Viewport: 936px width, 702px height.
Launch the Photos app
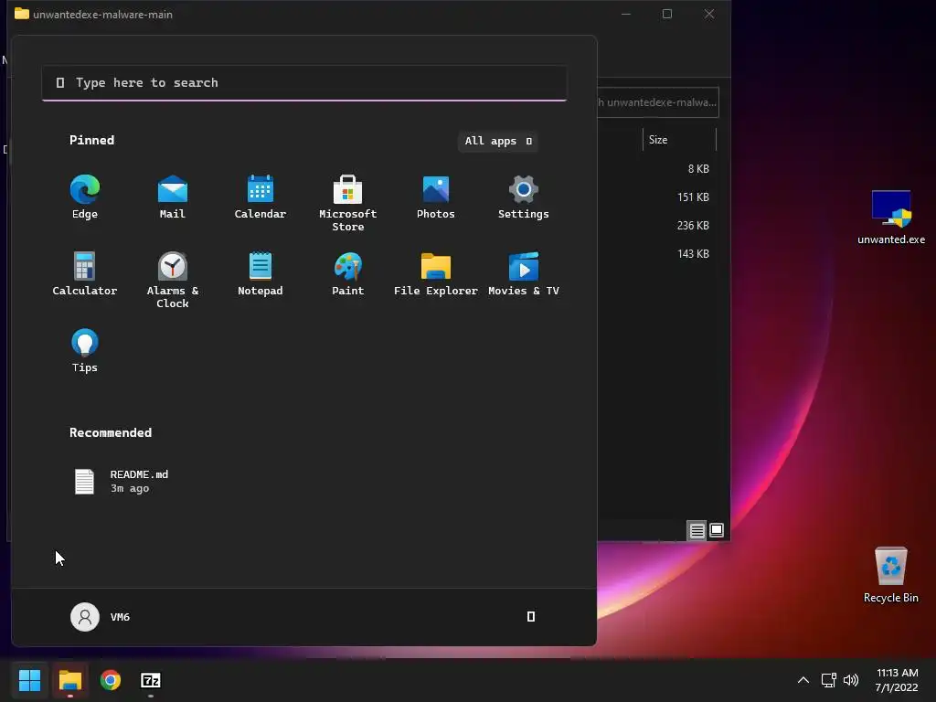(x=436, y=197)
